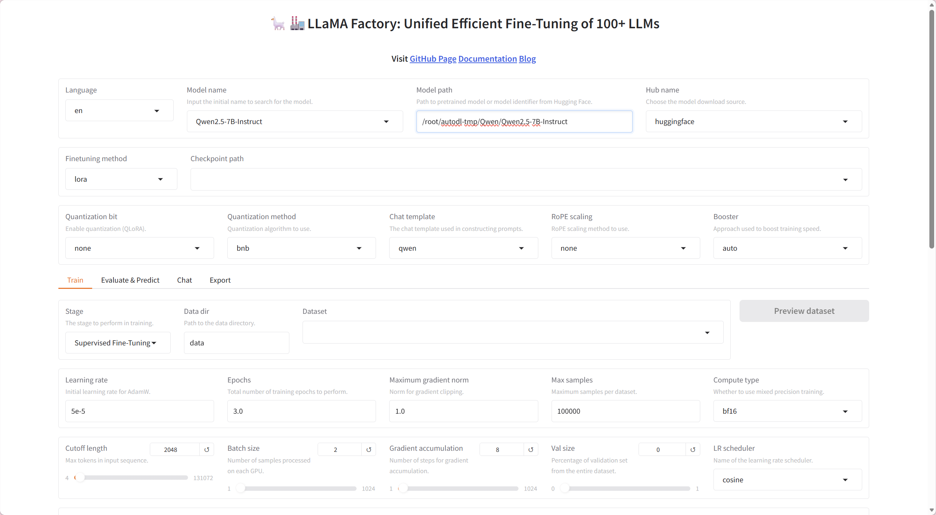Screen dimensions: 936x515
Task: Open the Chat template qwen dropdown
Action: pyautogui.click(x=521, y=248)
